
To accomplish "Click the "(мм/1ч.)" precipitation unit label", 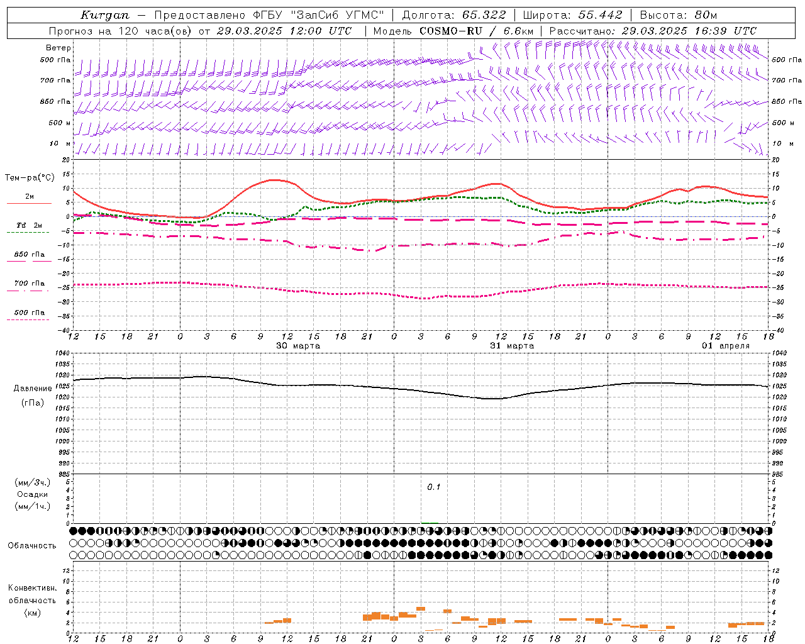I will 33,506.
